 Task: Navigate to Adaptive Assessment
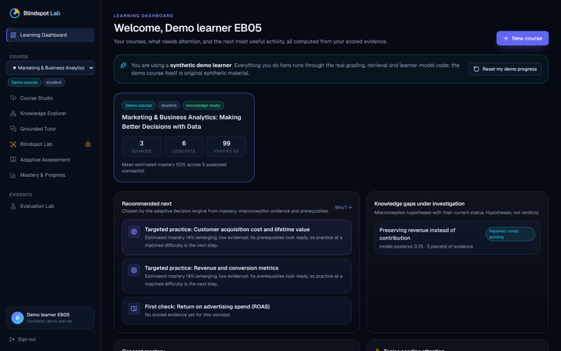pos(50,159)
